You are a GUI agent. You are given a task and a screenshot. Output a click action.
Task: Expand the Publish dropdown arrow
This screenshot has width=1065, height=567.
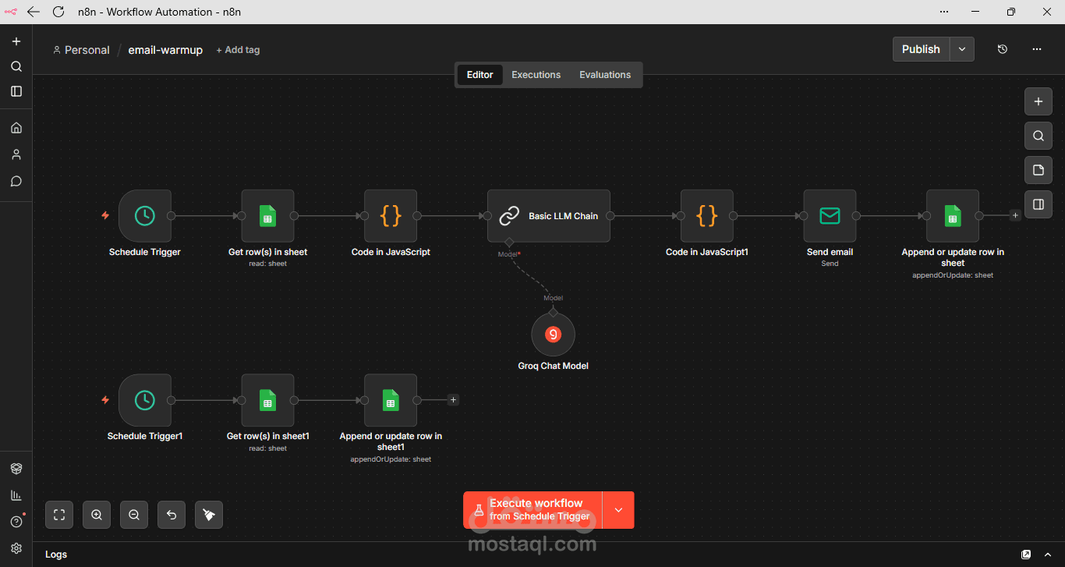pos(962,49)
